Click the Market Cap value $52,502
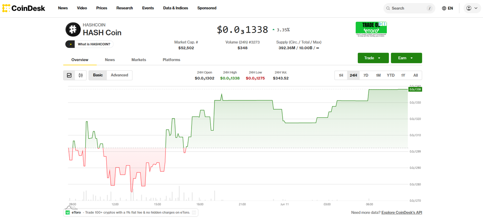This screenshot has height=219, width=483. tap(186, 48)
